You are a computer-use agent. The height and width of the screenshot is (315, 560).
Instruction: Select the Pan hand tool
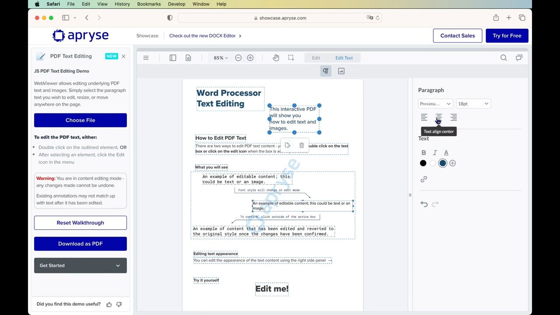[x=276, y=58]
